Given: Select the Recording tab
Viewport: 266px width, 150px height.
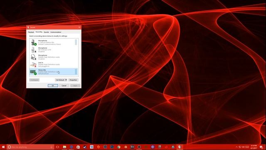Looking at the screenshot, I should pyautogui.click(x=39, y=32).
